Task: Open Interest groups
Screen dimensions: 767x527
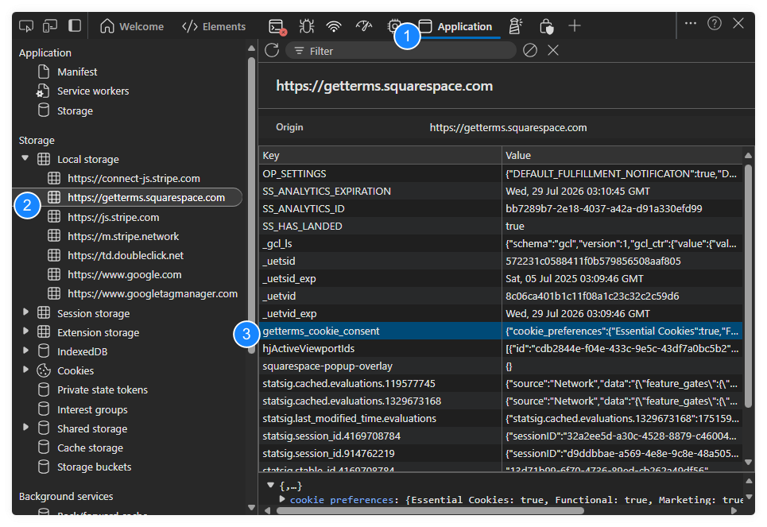Action: [x=92, y=409]
